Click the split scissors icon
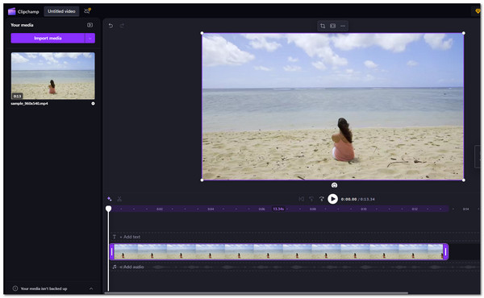 tap(119, 199)
